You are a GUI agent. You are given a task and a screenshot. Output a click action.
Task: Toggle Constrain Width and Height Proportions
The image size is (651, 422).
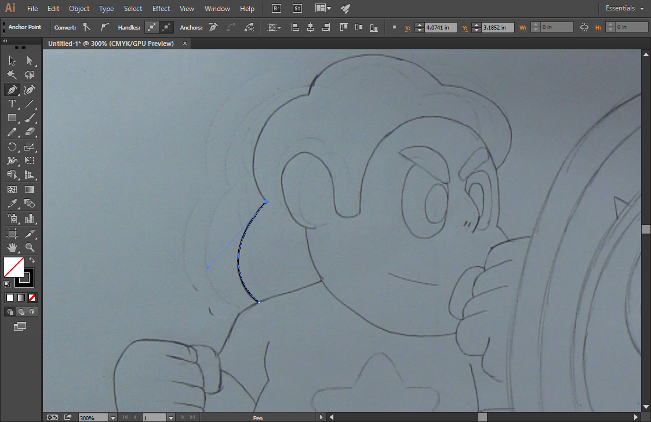click(584, 27)
